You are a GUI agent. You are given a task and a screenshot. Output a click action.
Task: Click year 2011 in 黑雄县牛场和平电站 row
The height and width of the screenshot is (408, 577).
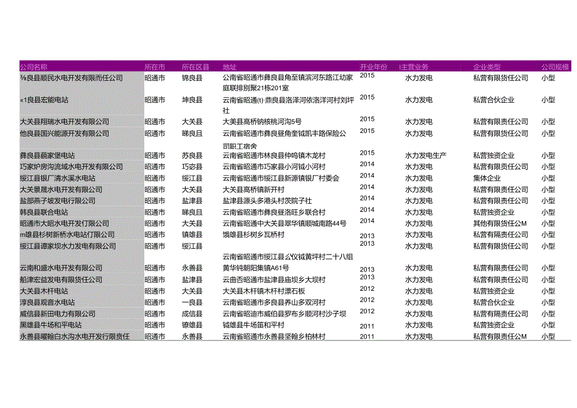[x=368, y=326]
